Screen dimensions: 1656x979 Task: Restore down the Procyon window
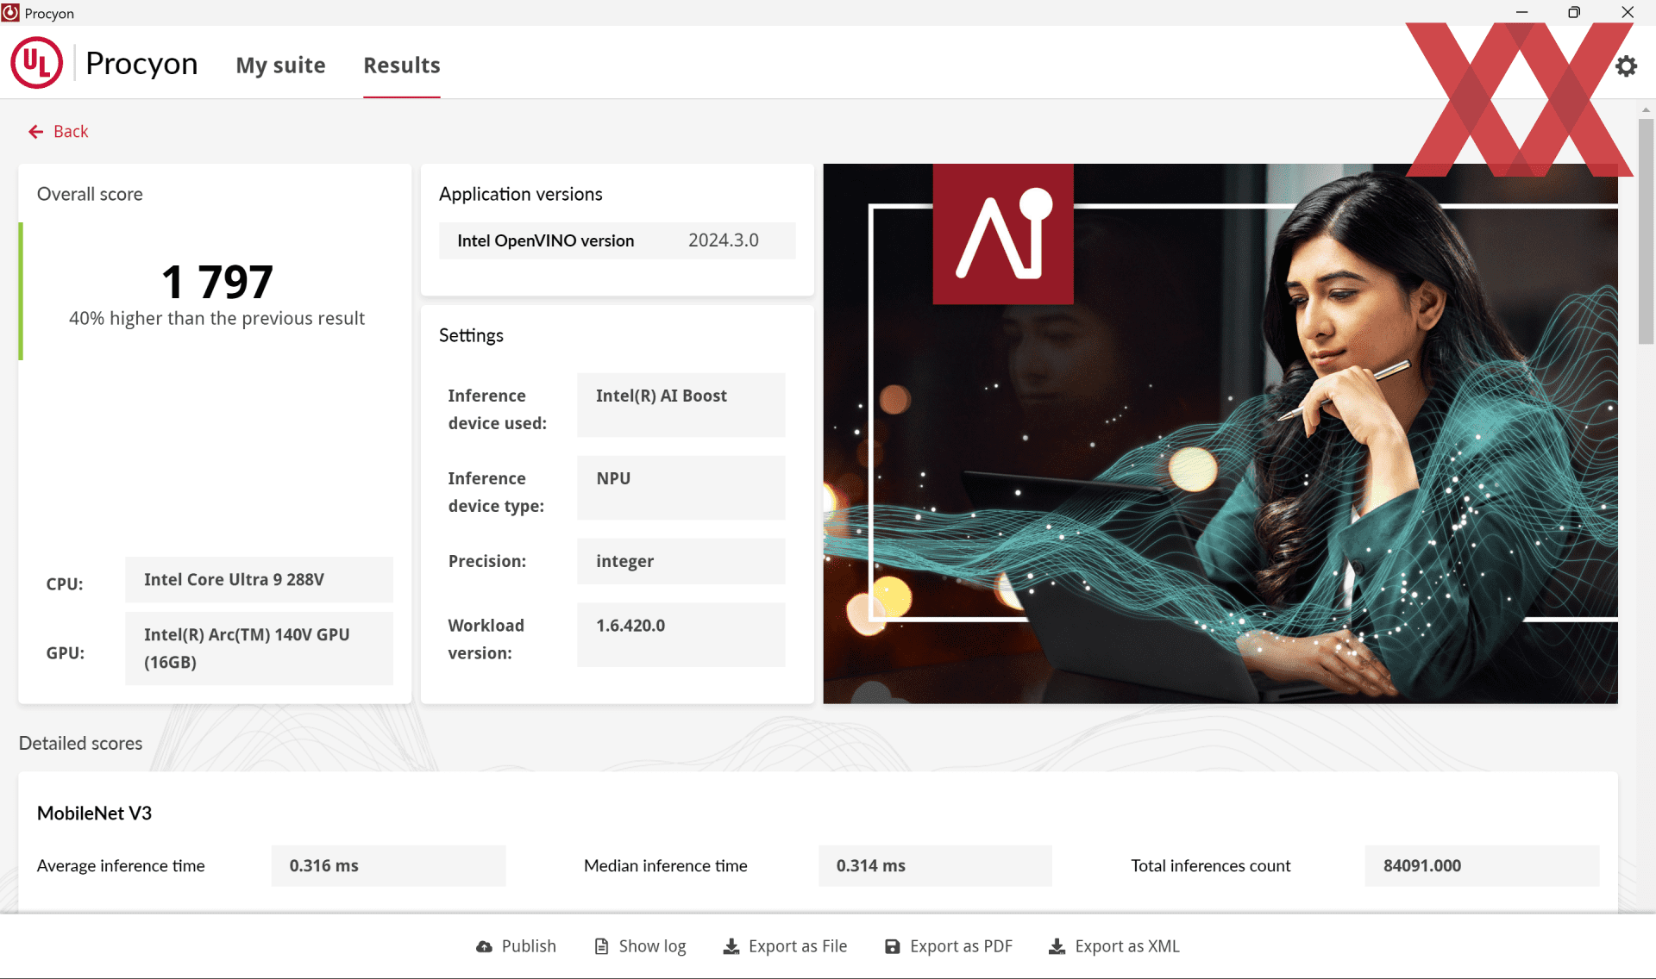(1574, 12)
